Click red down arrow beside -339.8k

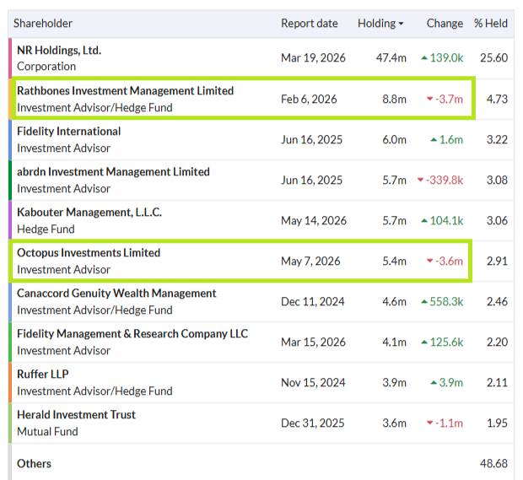click(421, 181)
